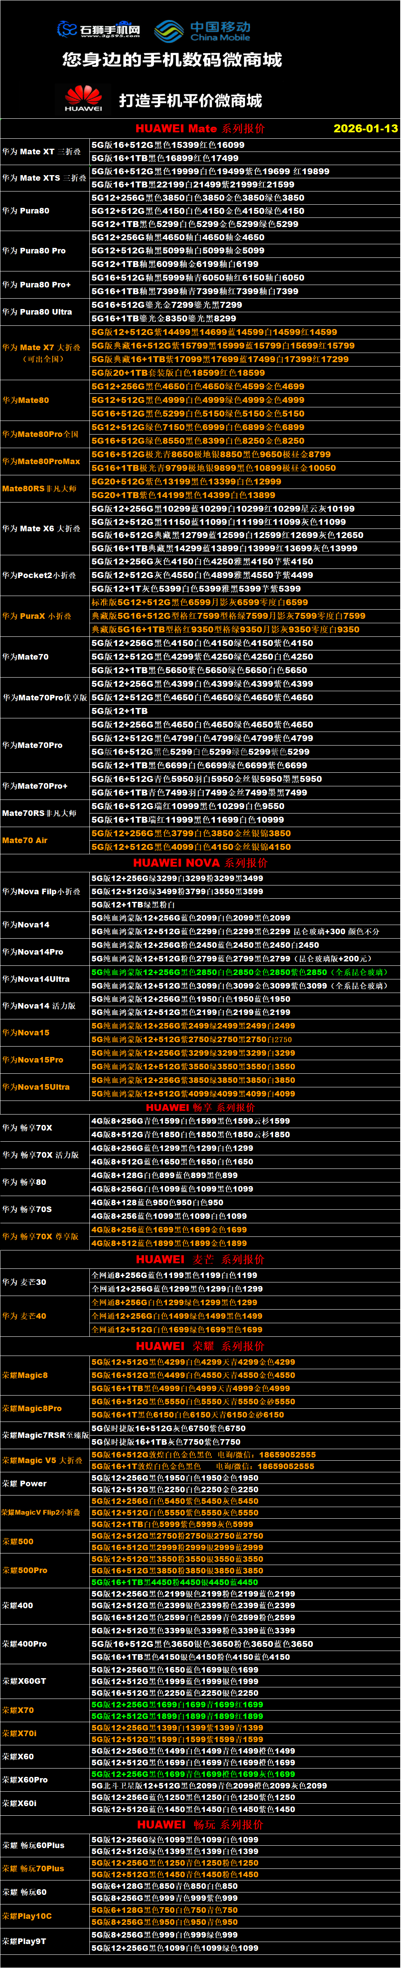The height and width of the screenshot is (1968, 401).
Task: Jump to HUAWEI 畅享 系列报价 header
Action: pyautogui.click(x=200, y=1107)
